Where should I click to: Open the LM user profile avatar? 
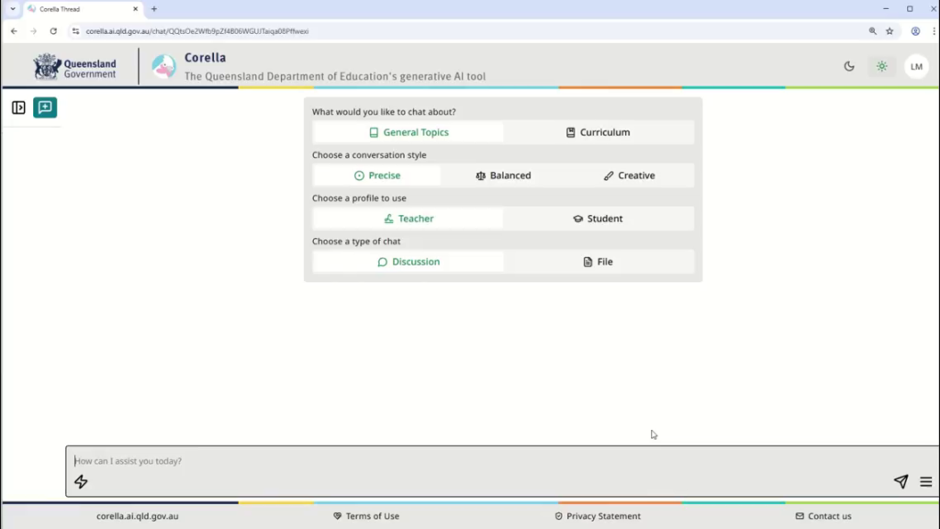(916, 66)
